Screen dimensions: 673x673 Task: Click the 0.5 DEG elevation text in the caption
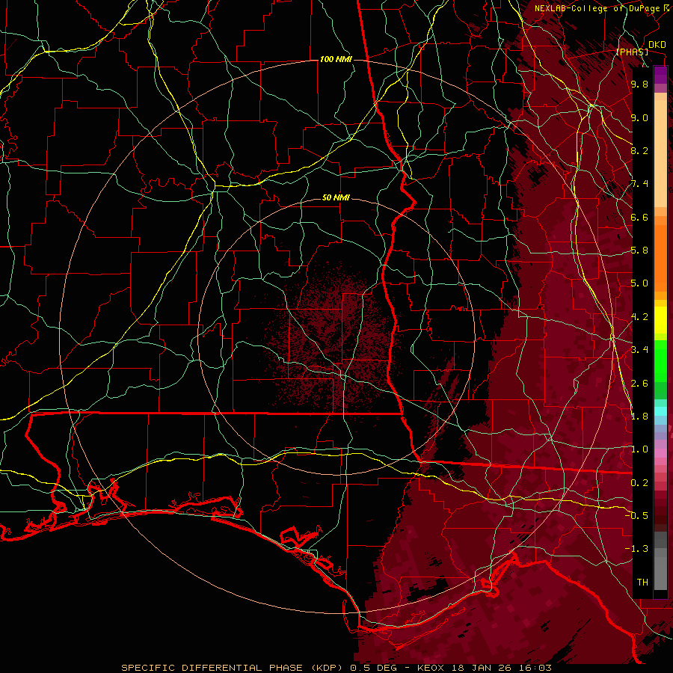click(x=373, y=668)
